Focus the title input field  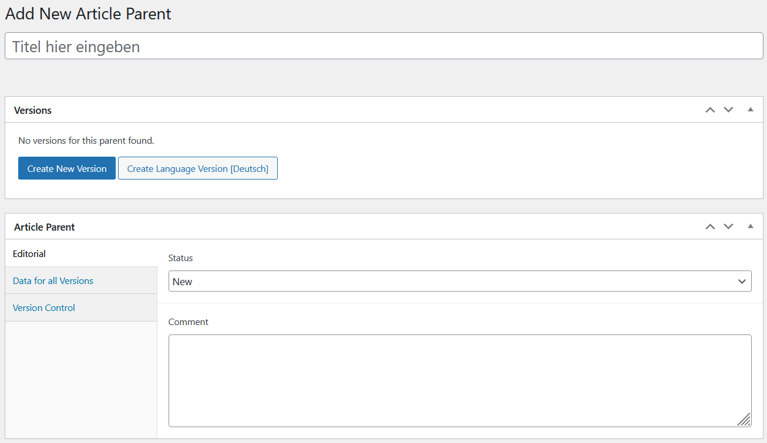click(x=384, y=46)
